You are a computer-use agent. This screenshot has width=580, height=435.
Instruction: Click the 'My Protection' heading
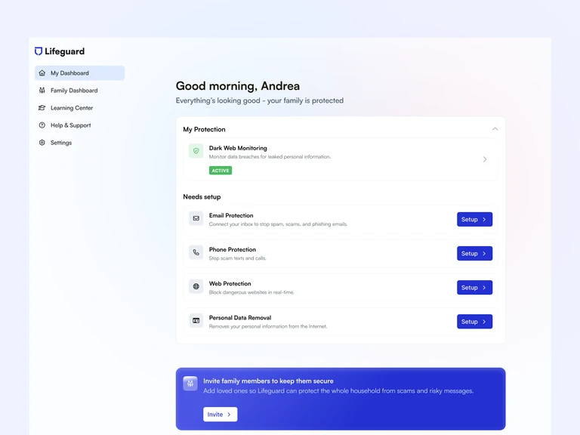204,129
